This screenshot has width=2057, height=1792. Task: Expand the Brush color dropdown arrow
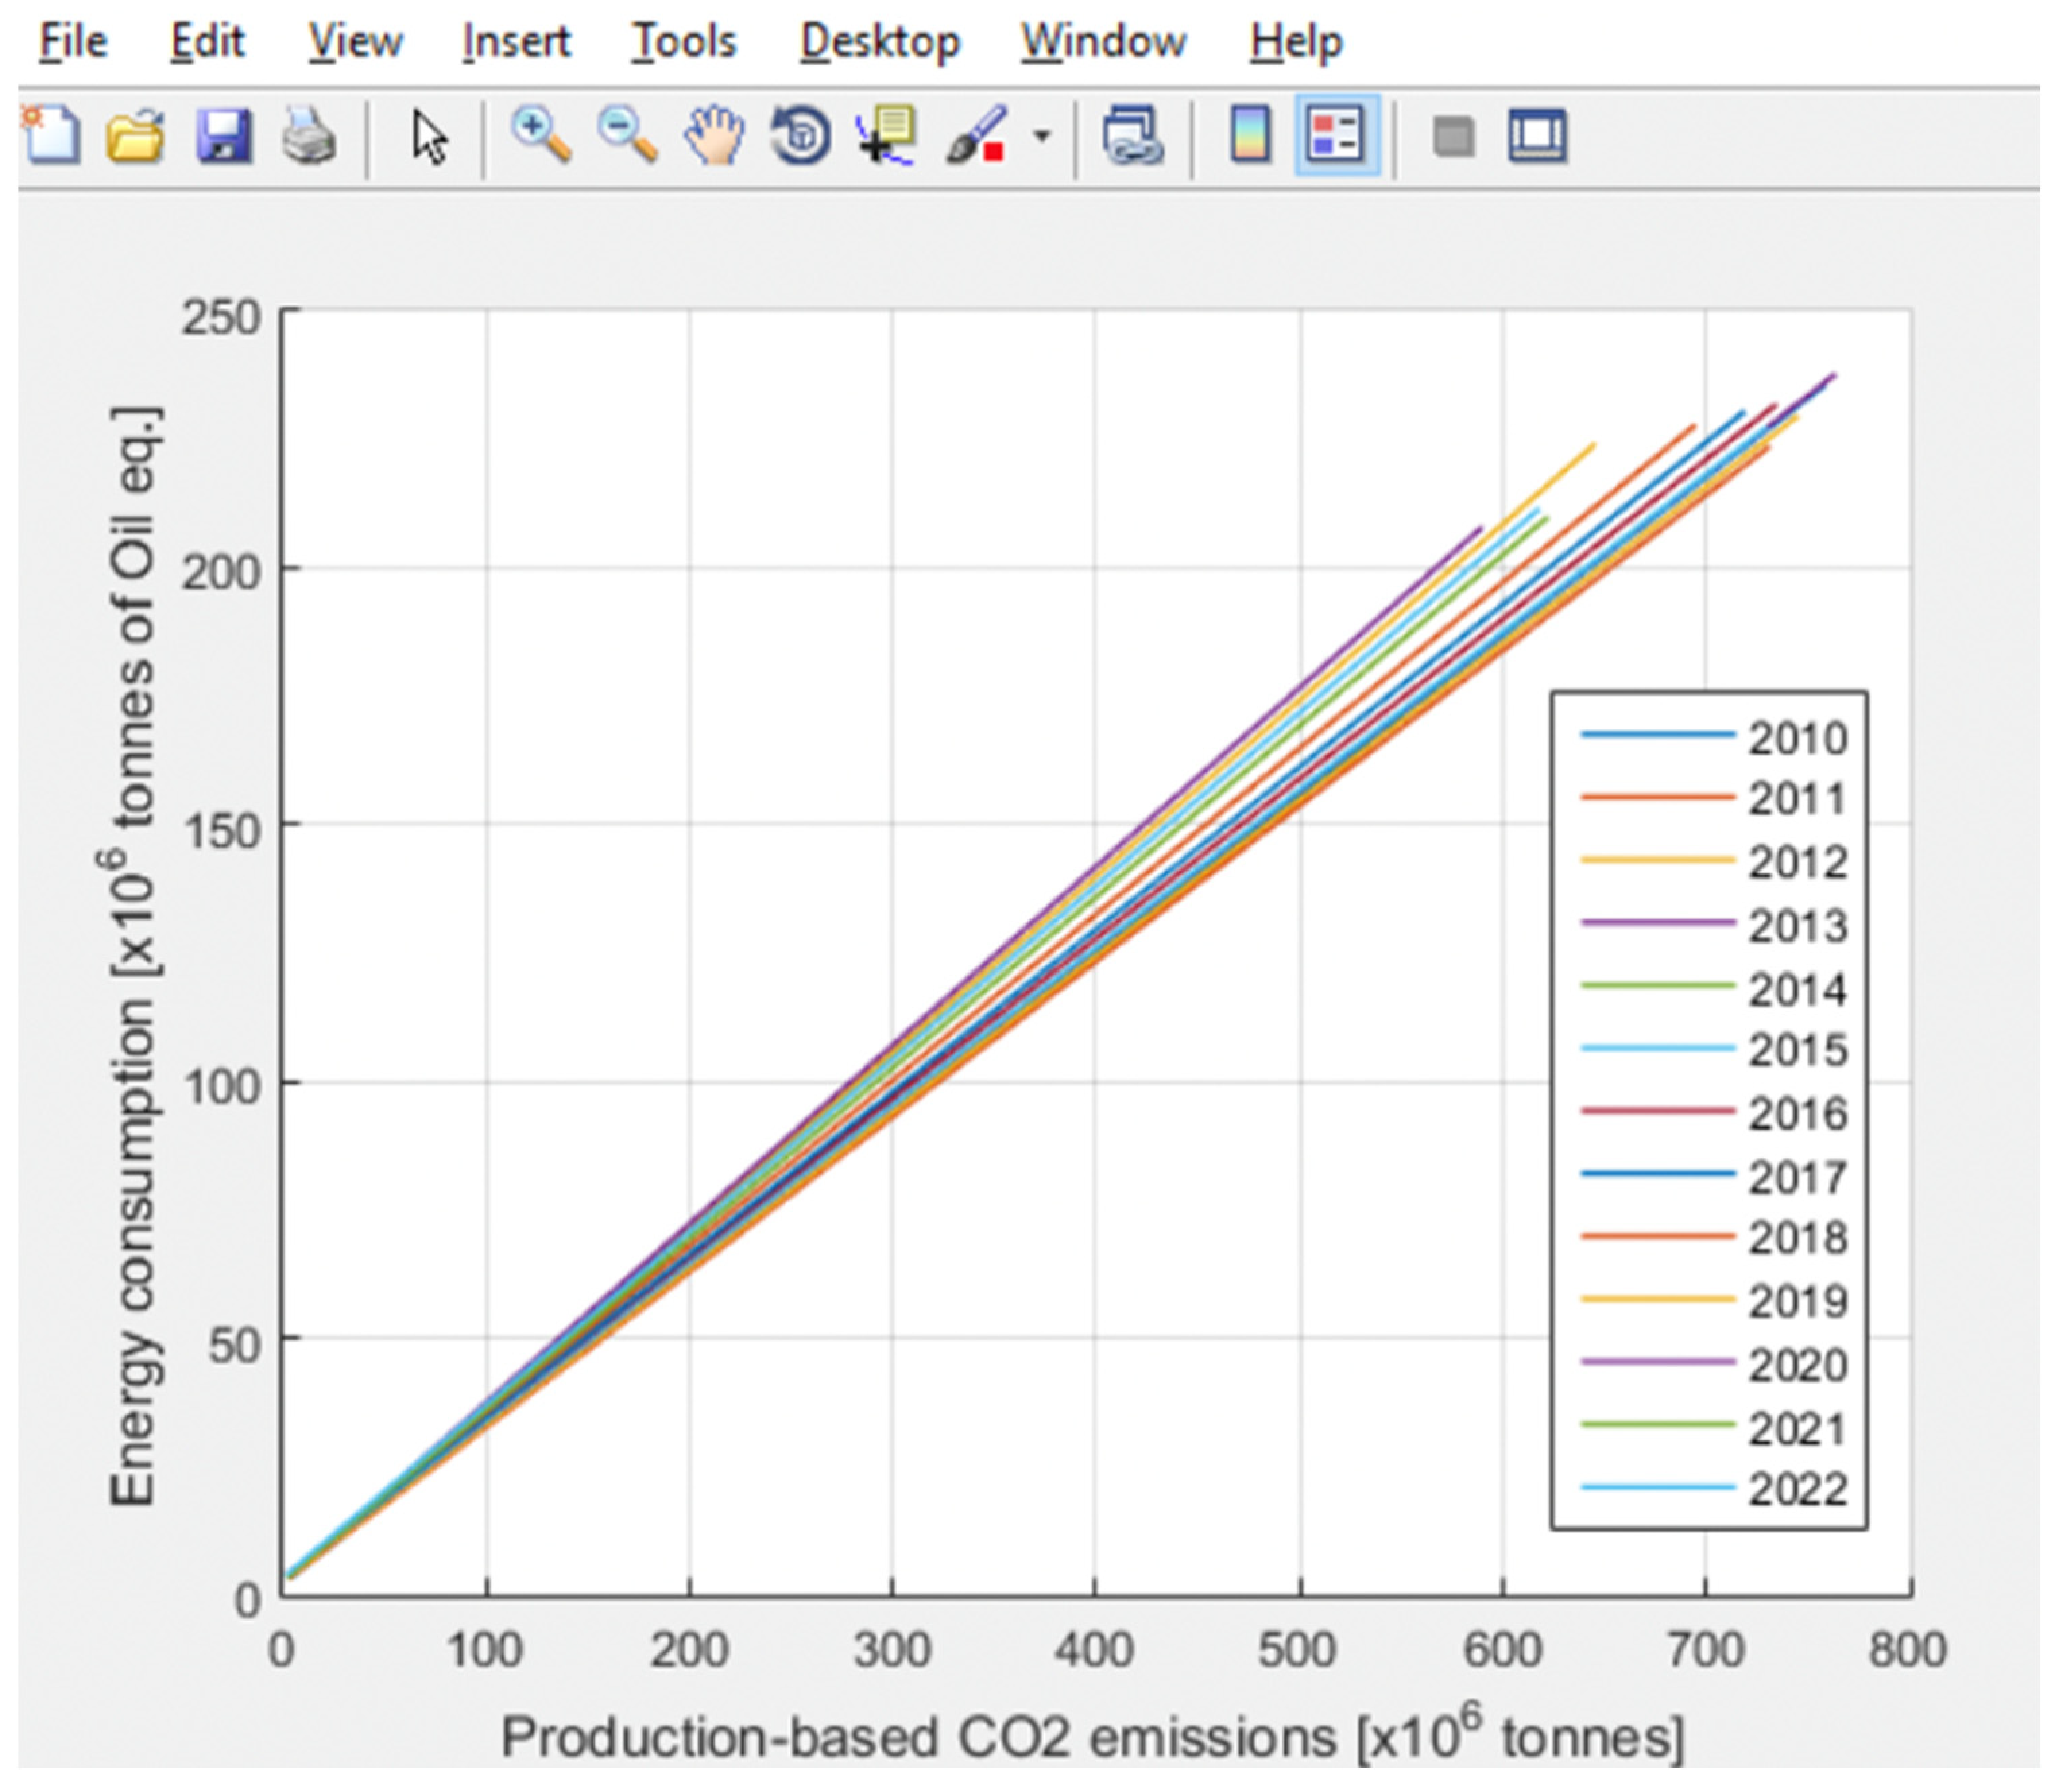1042,135
